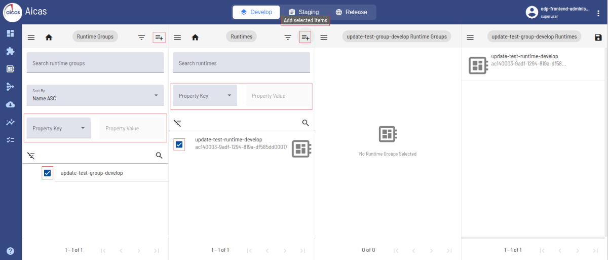Screen dimensions: 608x260
Task: Open the user account superuser menu
Action: 557,12
